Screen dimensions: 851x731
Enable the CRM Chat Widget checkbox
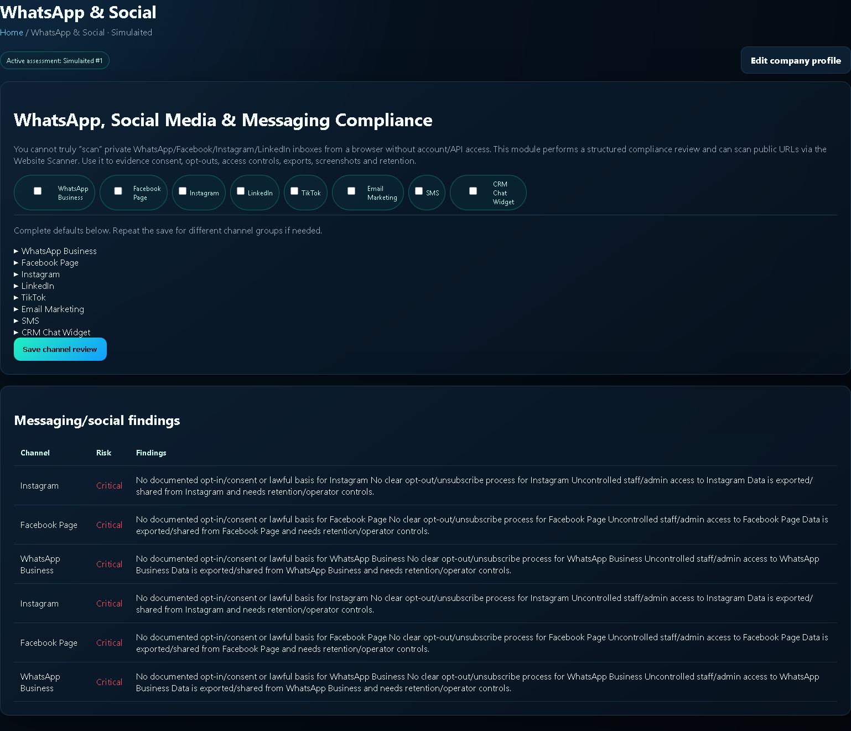coord(473,191)
